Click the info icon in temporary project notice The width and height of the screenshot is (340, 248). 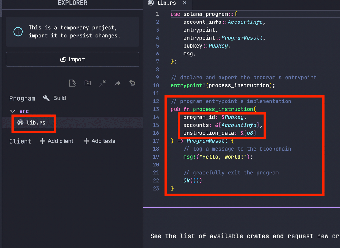(x=18, y=32)
